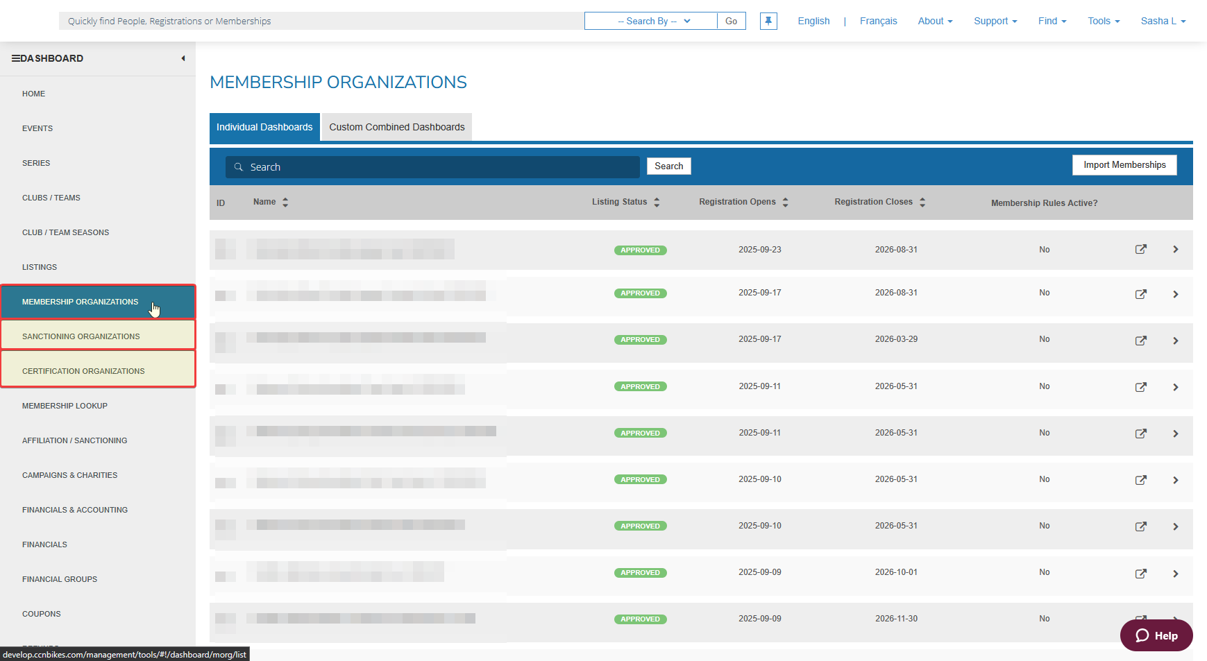Switch to Custom Combined Dashboards tab
Image resolution: width=1207 pixels, height=661 pixels.
396,127
